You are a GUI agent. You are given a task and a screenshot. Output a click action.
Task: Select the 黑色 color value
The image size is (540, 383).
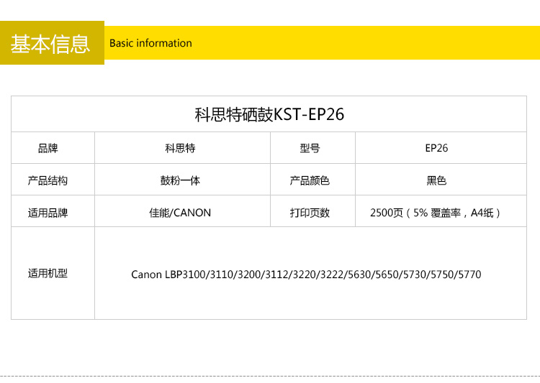pos(436,180)
